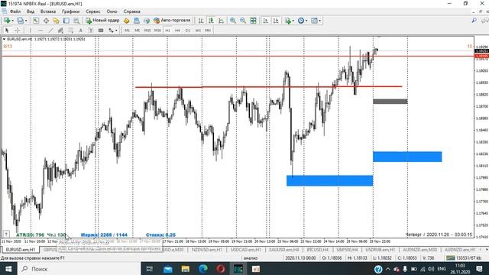
Task: Open the 'Файл' menu
Action: tap(15, 11)
